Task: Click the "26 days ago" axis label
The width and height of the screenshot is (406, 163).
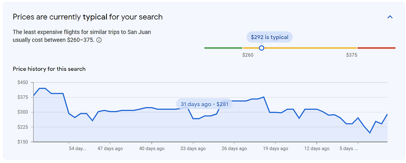Action: (234, 148)
